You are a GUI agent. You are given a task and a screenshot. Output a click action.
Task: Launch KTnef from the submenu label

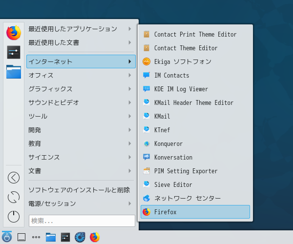pos(162,130)
